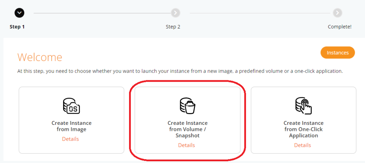Select the 'Step 1' label
This screenshot has height=163, width=365.
pos(17,27)
